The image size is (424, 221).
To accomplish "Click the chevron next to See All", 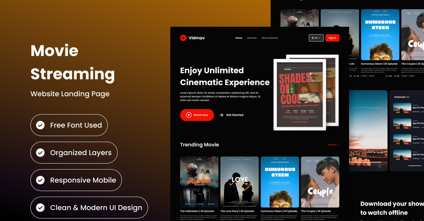I will 338,145.
